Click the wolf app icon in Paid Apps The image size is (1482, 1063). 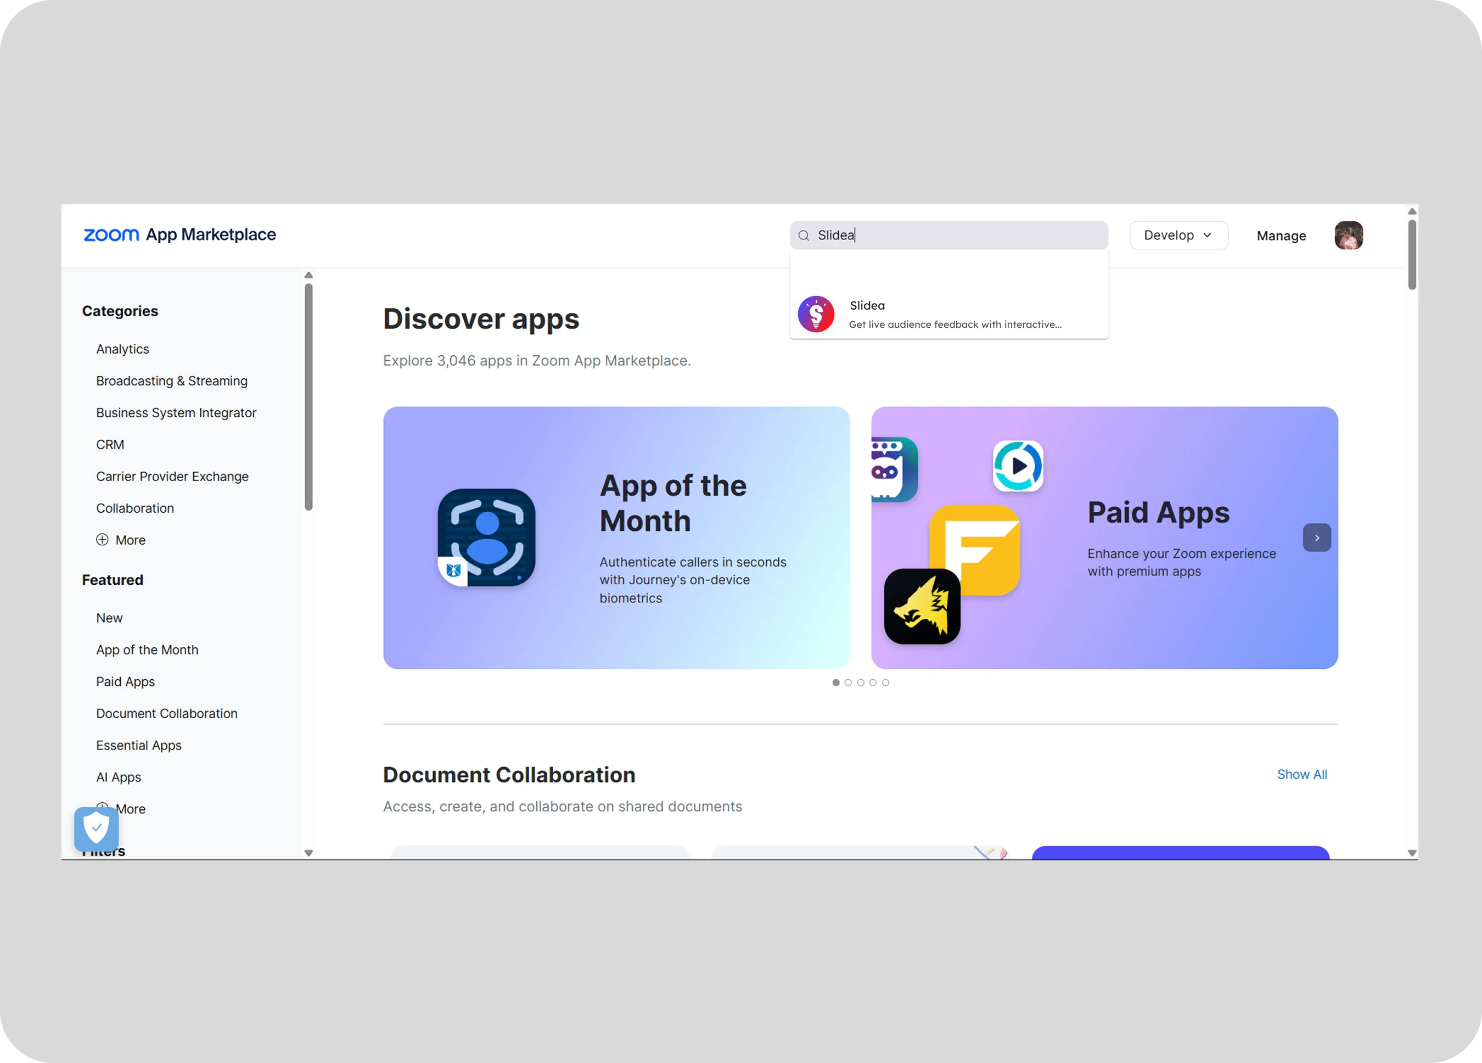[922, 607]
